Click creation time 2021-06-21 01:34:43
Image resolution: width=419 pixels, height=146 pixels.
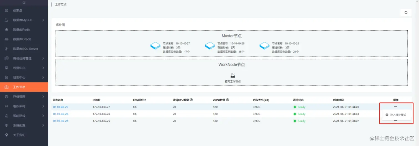pos(346,114)
